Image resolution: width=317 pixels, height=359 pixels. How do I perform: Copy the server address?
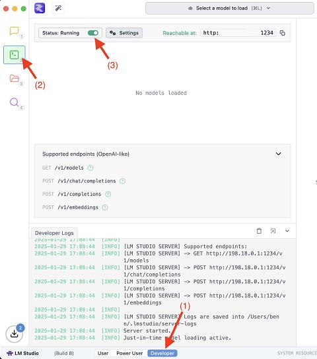click(283, 33)
